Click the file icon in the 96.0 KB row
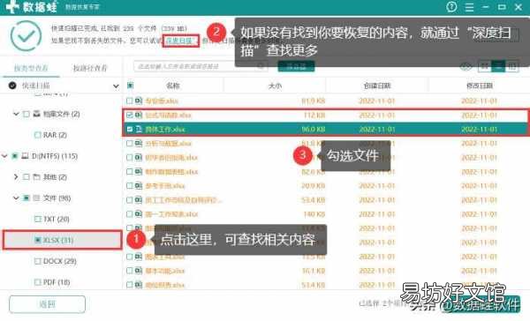This screenshot has height=321, width=530. 139,129
